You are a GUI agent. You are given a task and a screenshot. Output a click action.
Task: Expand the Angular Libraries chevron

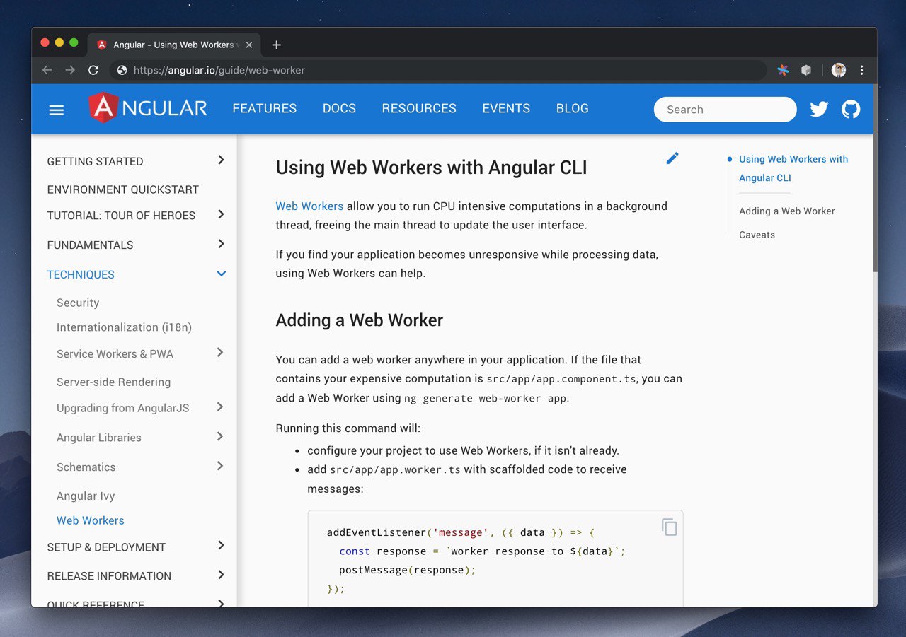(x=220, y=436)
